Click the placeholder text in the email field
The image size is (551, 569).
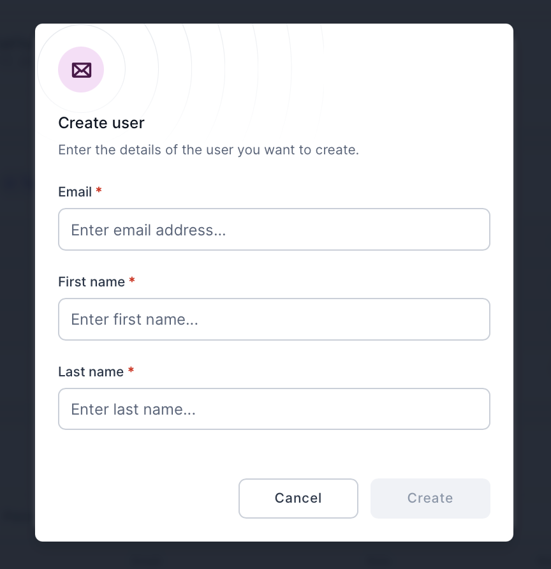[148, 230]
